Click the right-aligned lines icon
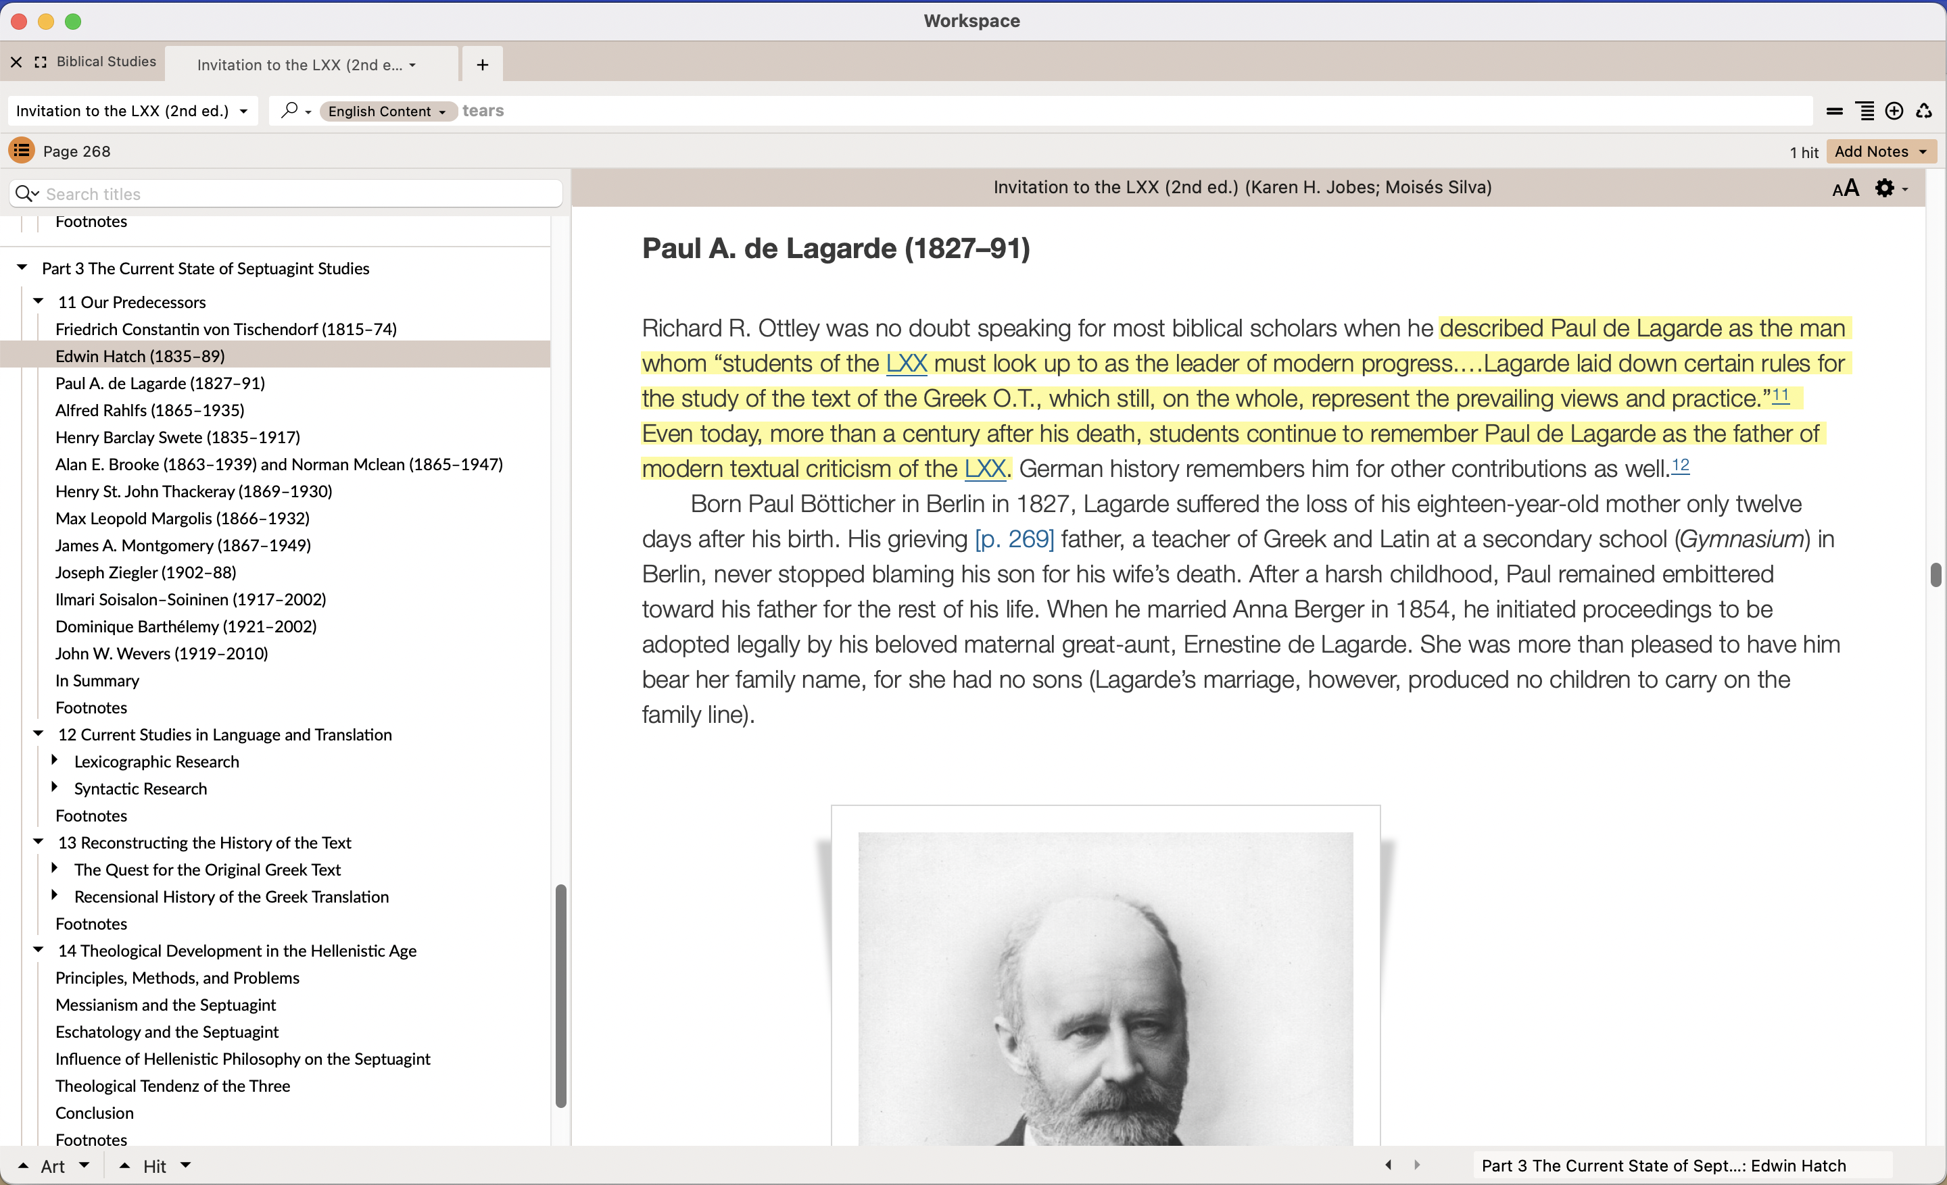Screen dimensions: 1947x1185 [x=1865, y=111]
